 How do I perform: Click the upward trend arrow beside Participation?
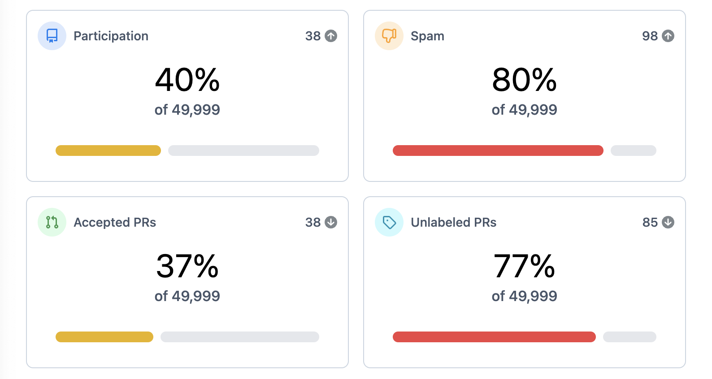pos(331,35)
